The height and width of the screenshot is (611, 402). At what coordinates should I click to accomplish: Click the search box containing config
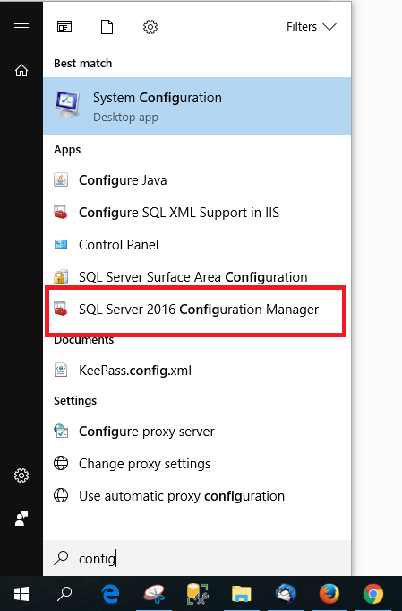pos(197,558)
